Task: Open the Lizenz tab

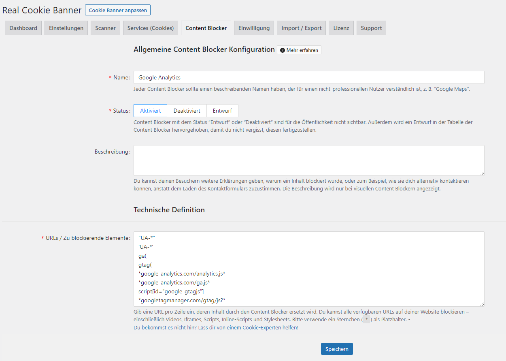Action: click(341, 28)
